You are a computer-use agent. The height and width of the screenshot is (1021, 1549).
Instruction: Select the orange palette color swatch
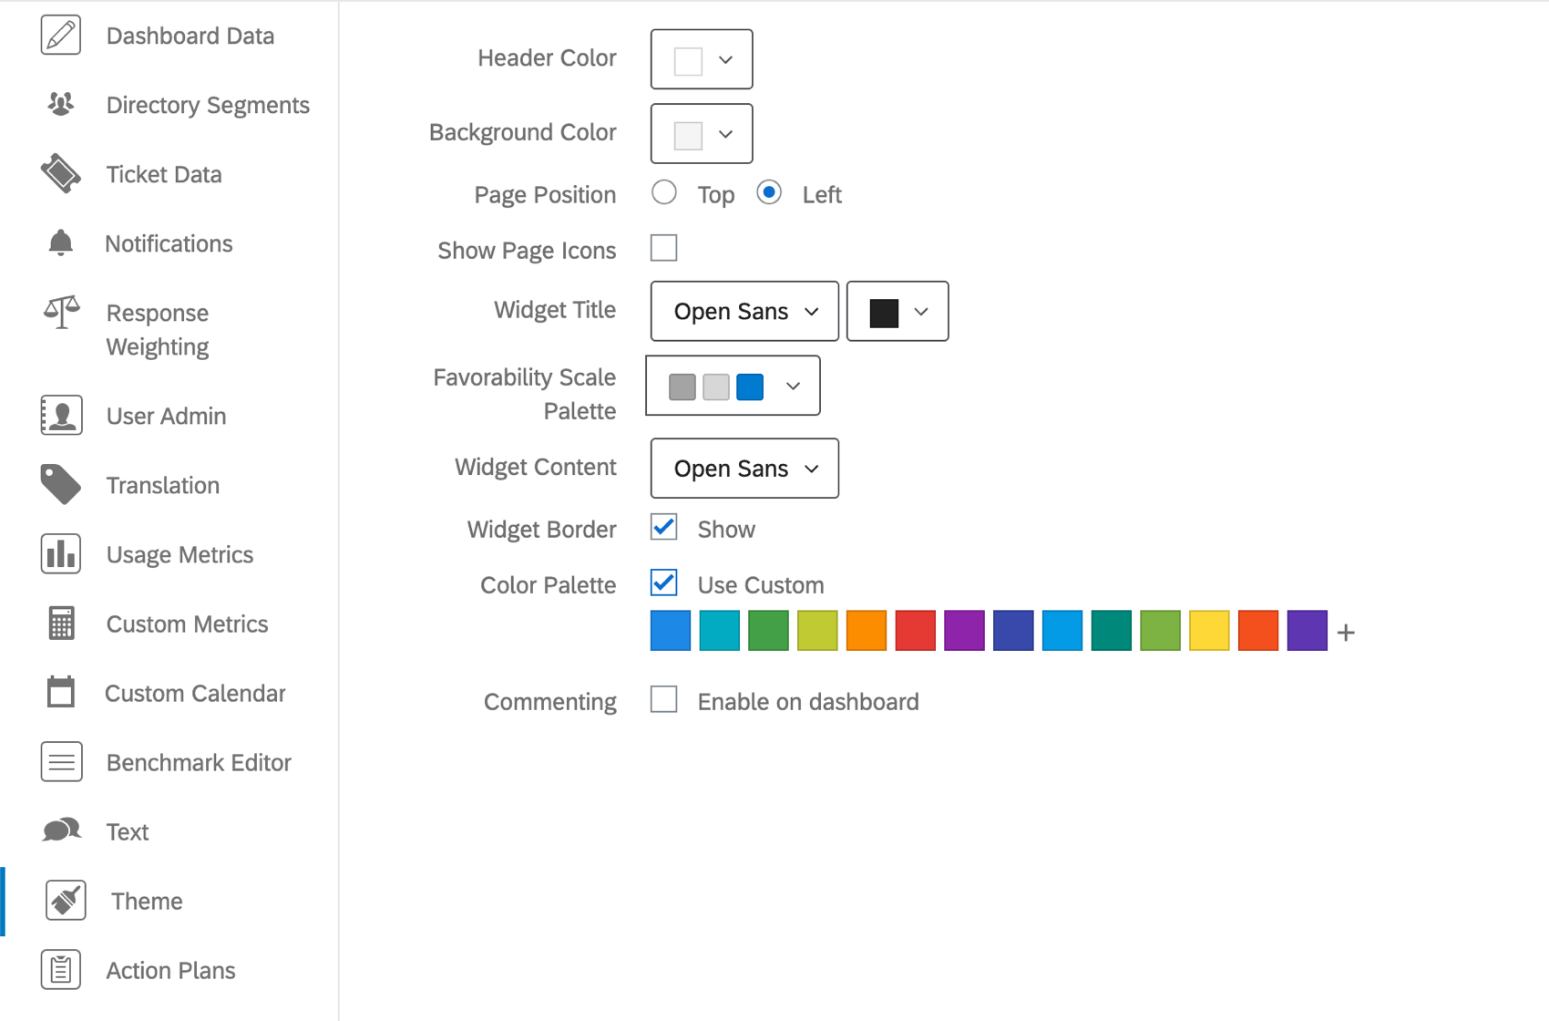[x=867, y=631]
